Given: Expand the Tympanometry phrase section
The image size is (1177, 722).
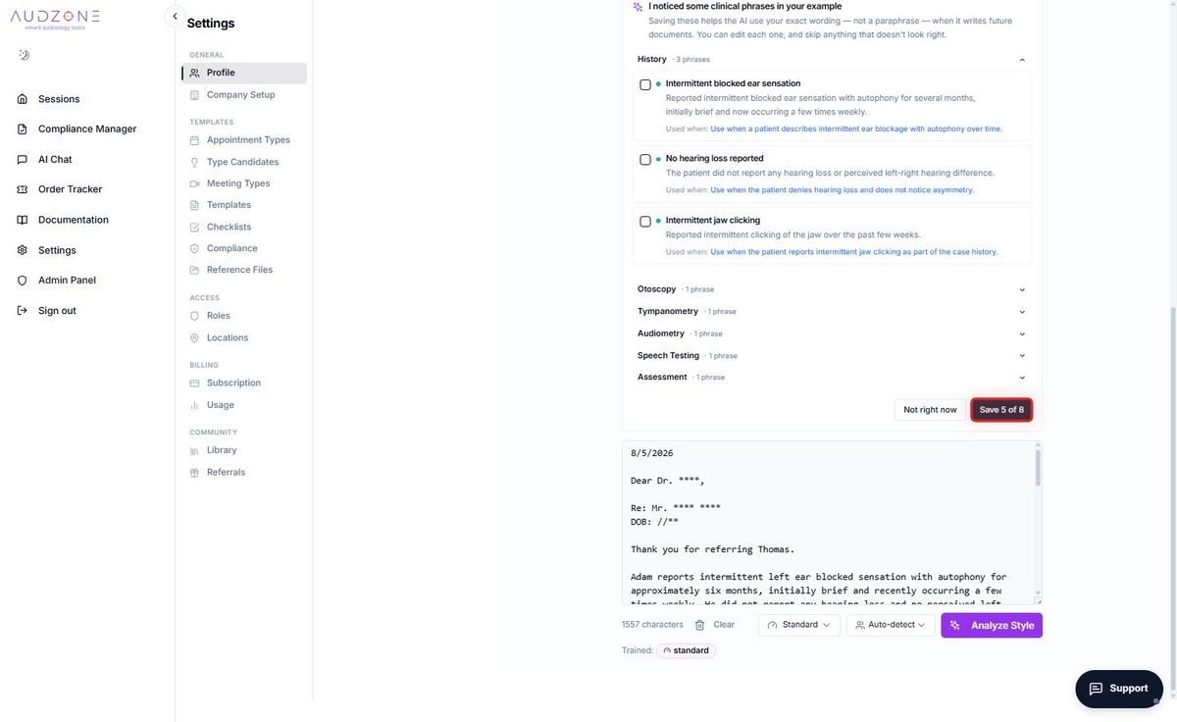Looking at the screenshot, I should 832,311.
